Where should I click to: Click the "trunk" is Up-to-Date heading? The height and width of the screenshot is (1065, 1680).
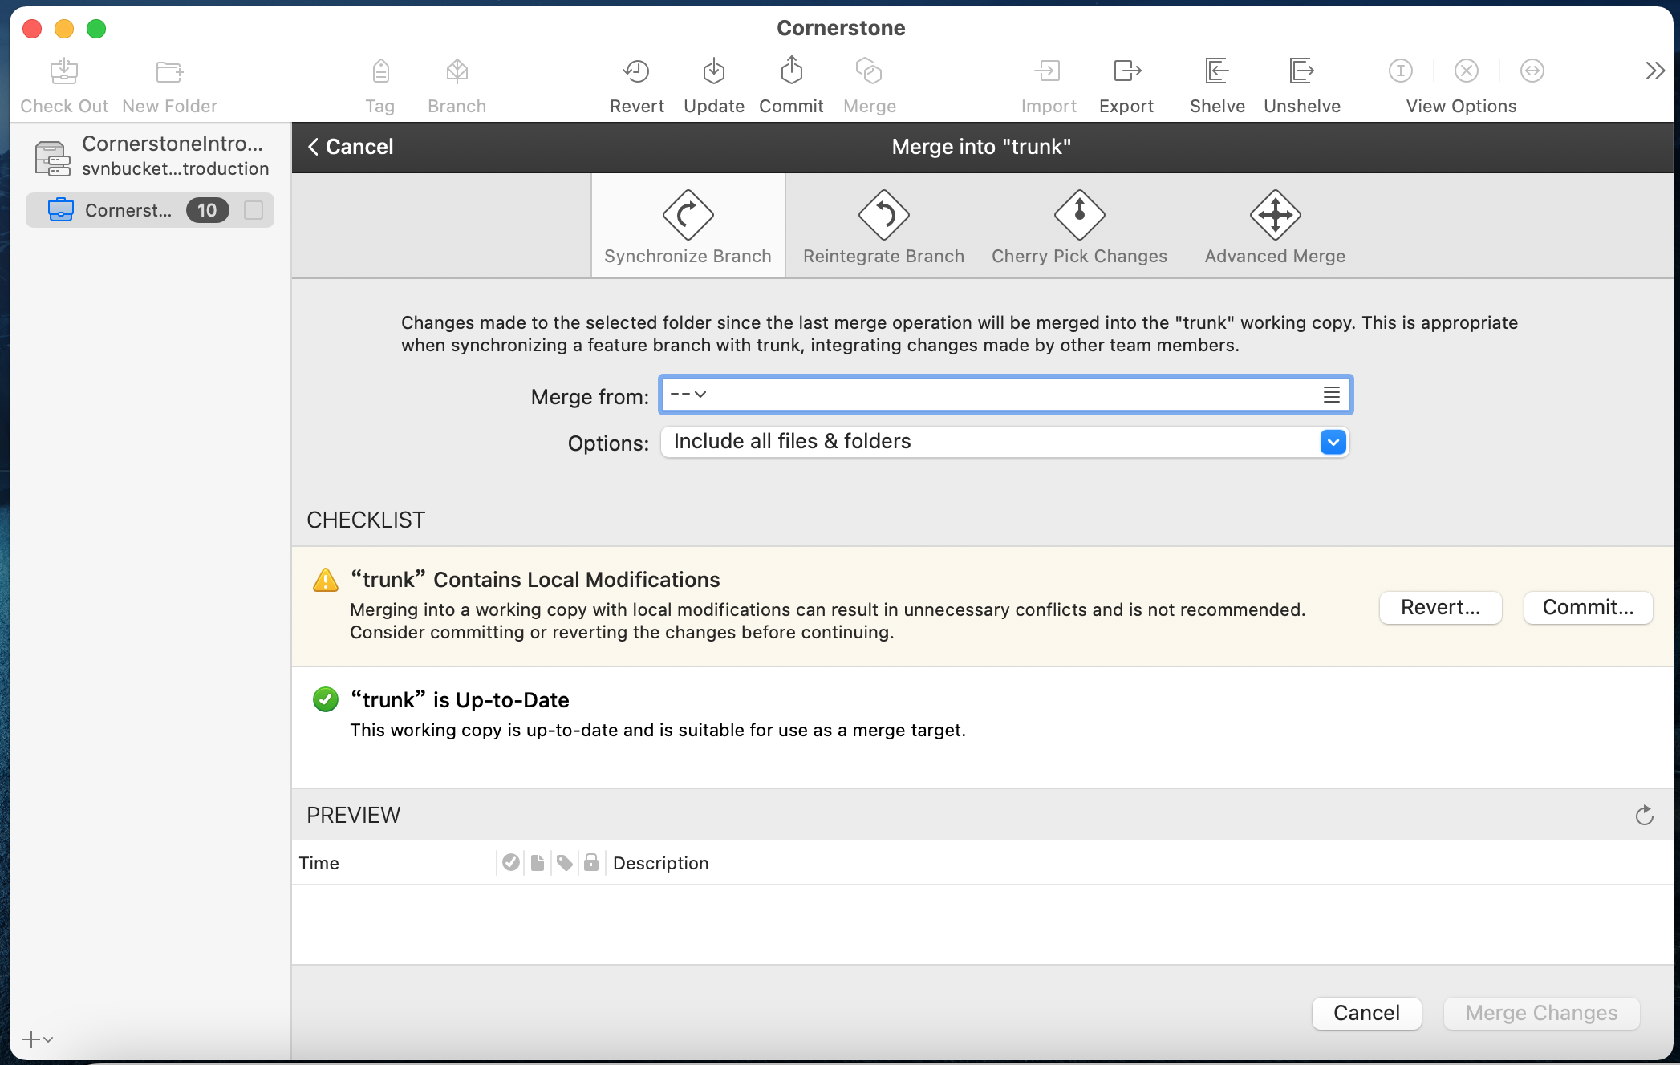[460, 700]
